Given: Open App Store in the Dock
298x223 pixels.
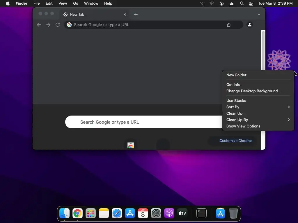Looking at the screenshot, I should pos(130,213).
